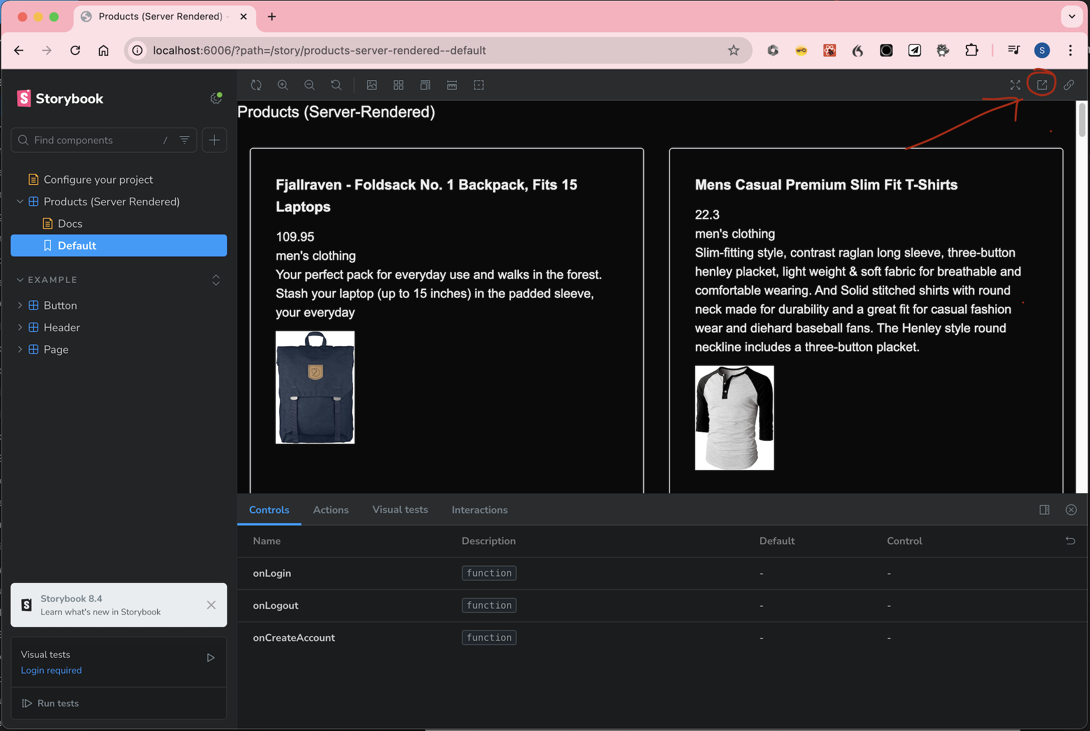
Task: Click the Mens Casual T-Shirt product image
Action: click(x=734, y=418)
